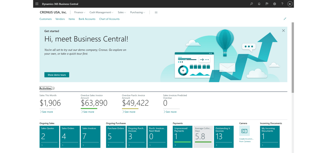Viewport: 327px width, 153px height.
Task: Open Chart of Accounts link
Action: pyautogui.click(x=109, y=19)
